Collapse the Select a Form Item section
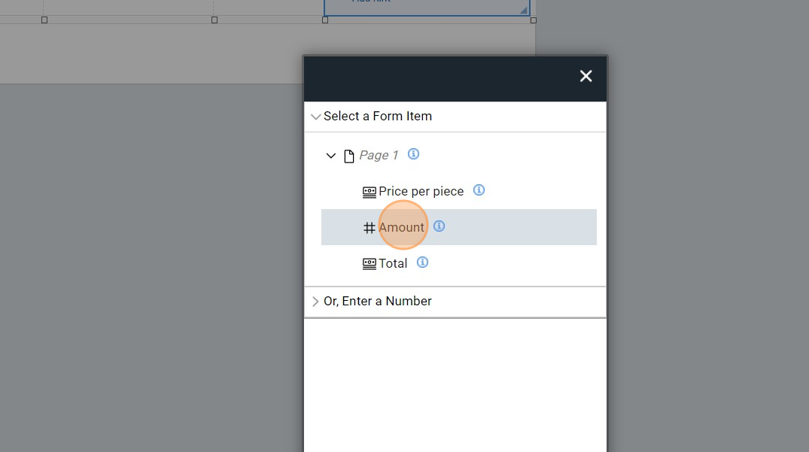 [315, 117]
